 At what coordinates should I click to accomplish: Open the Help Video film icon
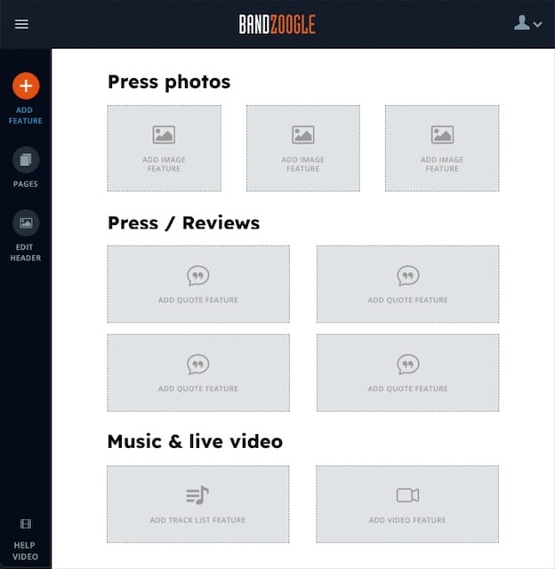[26, 524]
